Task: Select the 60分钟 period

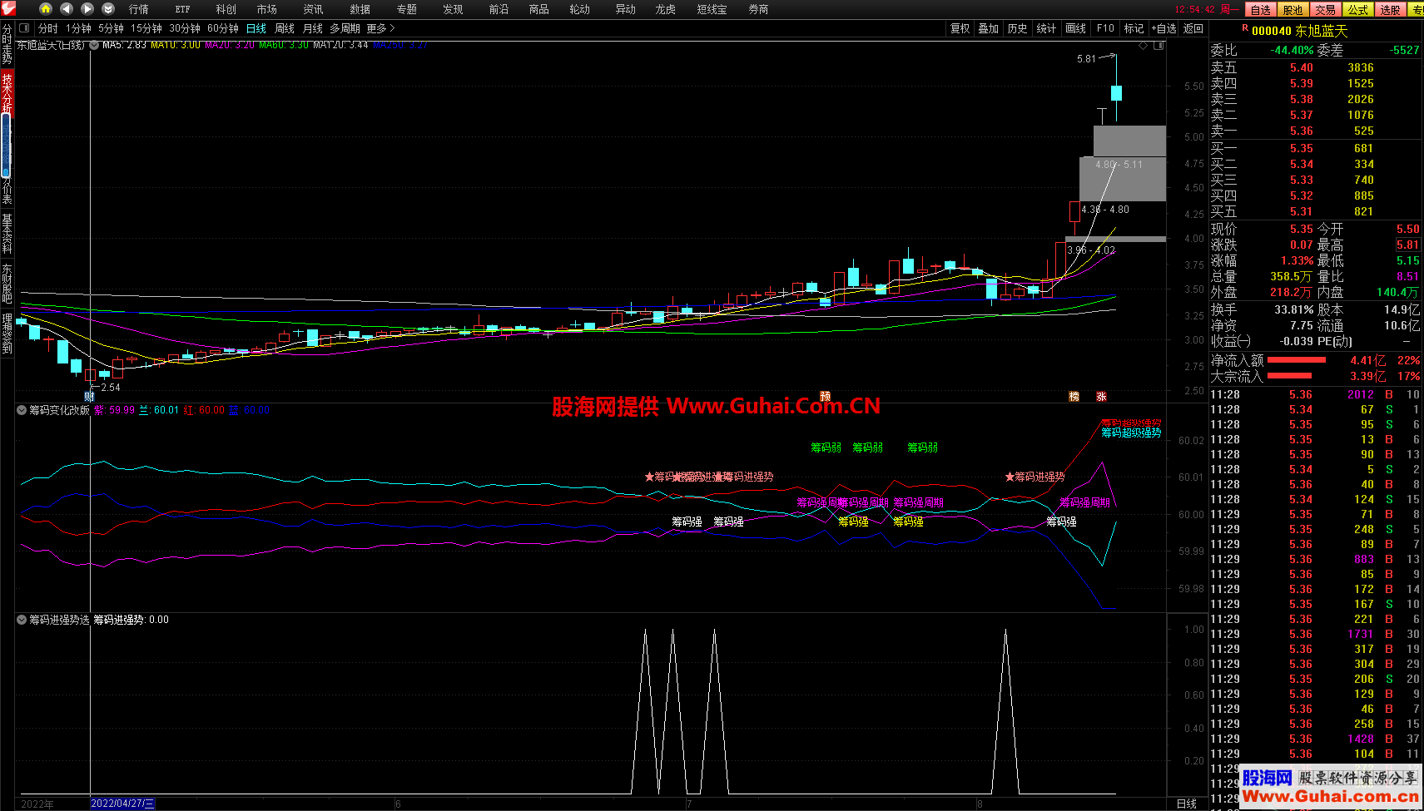Action: pyautogui.click(x=223, y=28)
